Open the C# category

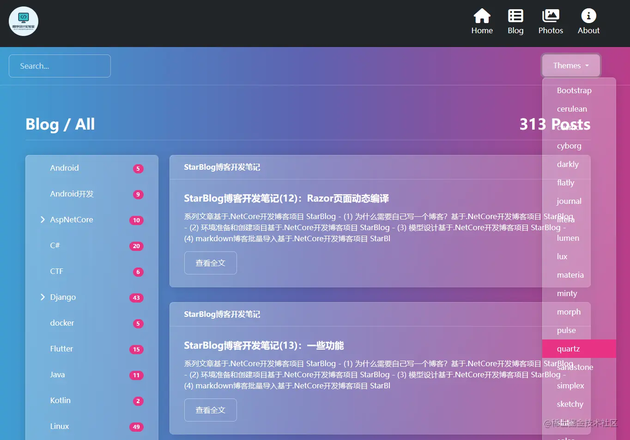point(55,245)
